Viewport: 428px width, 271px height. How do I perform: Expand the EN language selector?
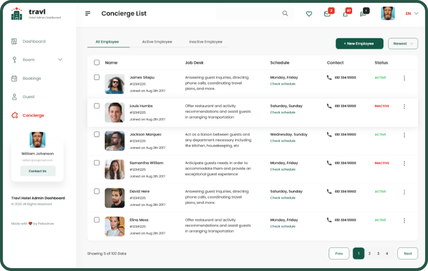[x=411, y=14]
